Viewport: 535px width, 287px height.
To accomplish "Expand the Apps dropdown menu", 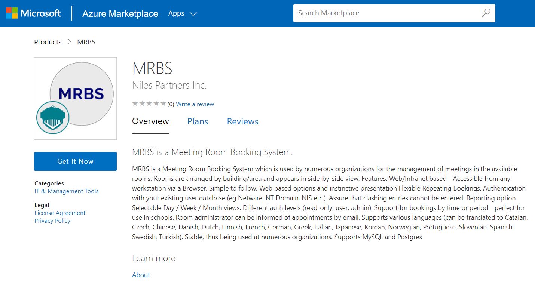I will click(x=182, y=14).
